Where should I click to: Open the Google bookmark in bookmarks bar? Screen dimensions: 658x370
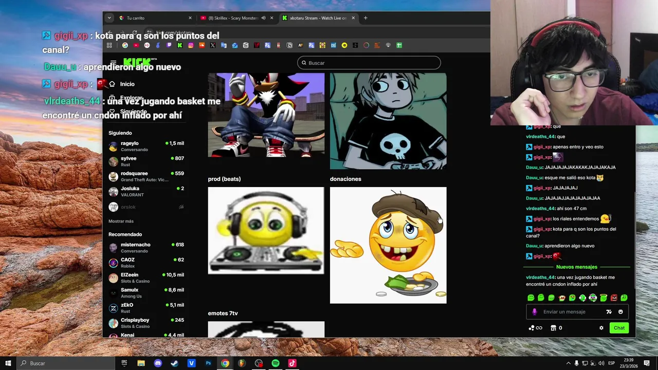tap(125, 45)
